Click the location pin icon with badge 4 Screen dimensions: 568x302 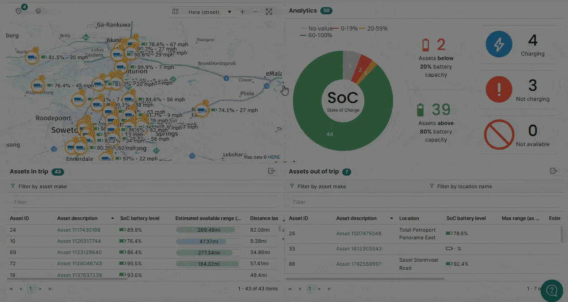click(19, 11)
